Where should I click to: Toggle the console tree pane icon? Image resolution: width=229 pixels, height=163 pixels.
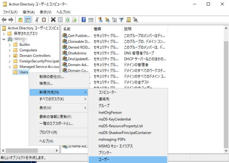click(28, 20)
